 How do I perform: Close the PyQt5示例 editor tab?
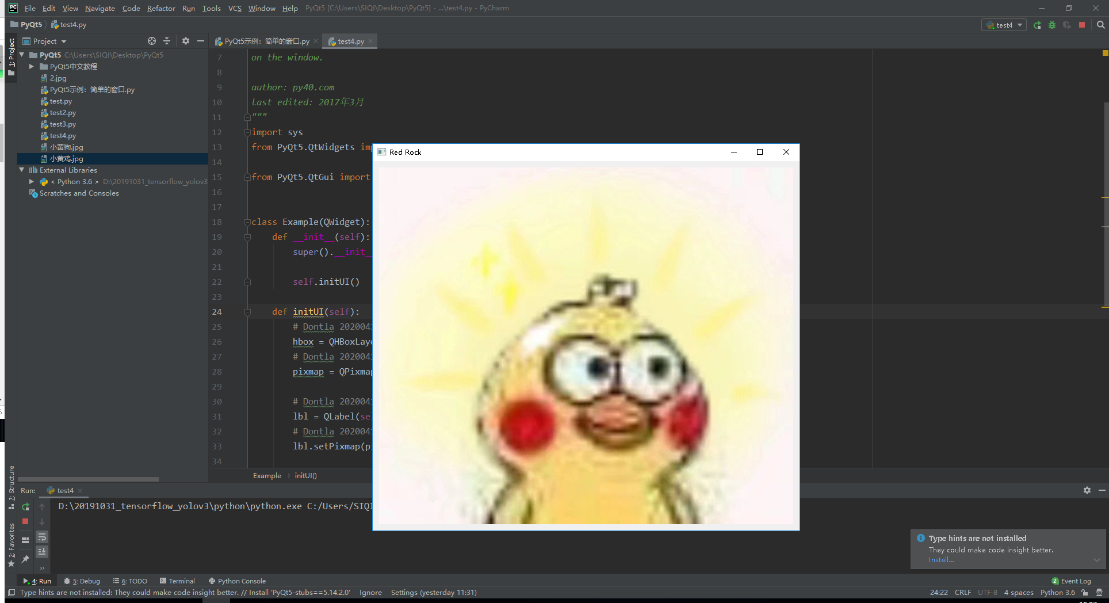pos(316,41)
